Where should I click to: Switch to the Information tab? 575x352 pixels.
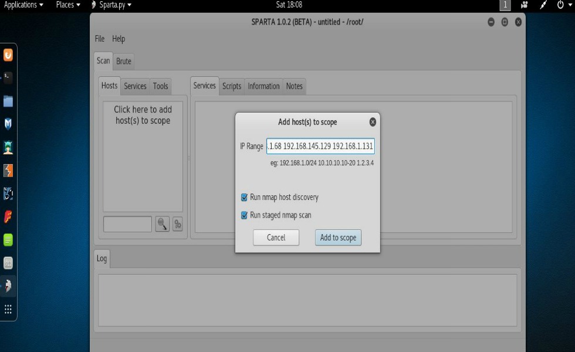pyautogui.click(x=263, y=86)
